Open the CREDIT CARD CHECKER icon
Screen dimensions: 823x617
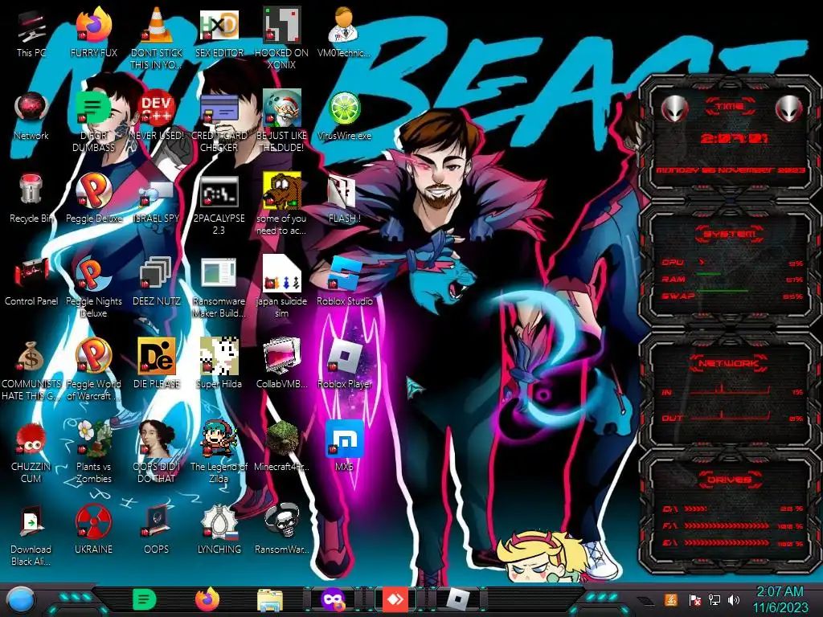[x=219, y=109]
